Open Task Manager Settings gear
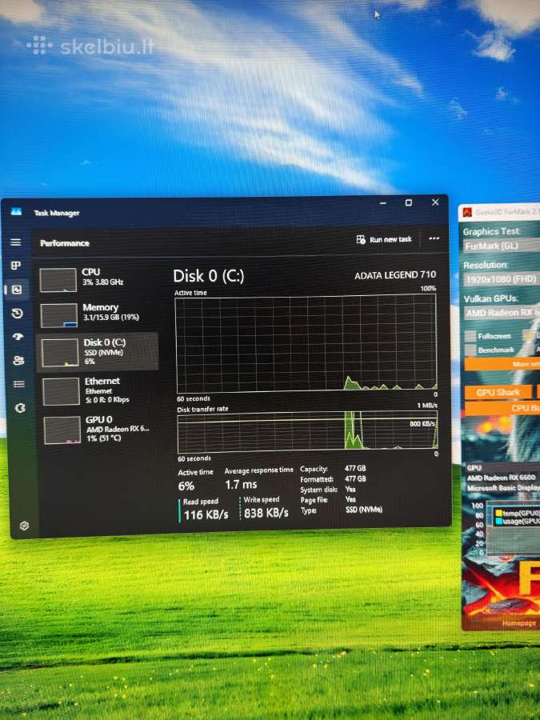The height and width of the screenshot is (720, 540). click(x=24, y=526)
